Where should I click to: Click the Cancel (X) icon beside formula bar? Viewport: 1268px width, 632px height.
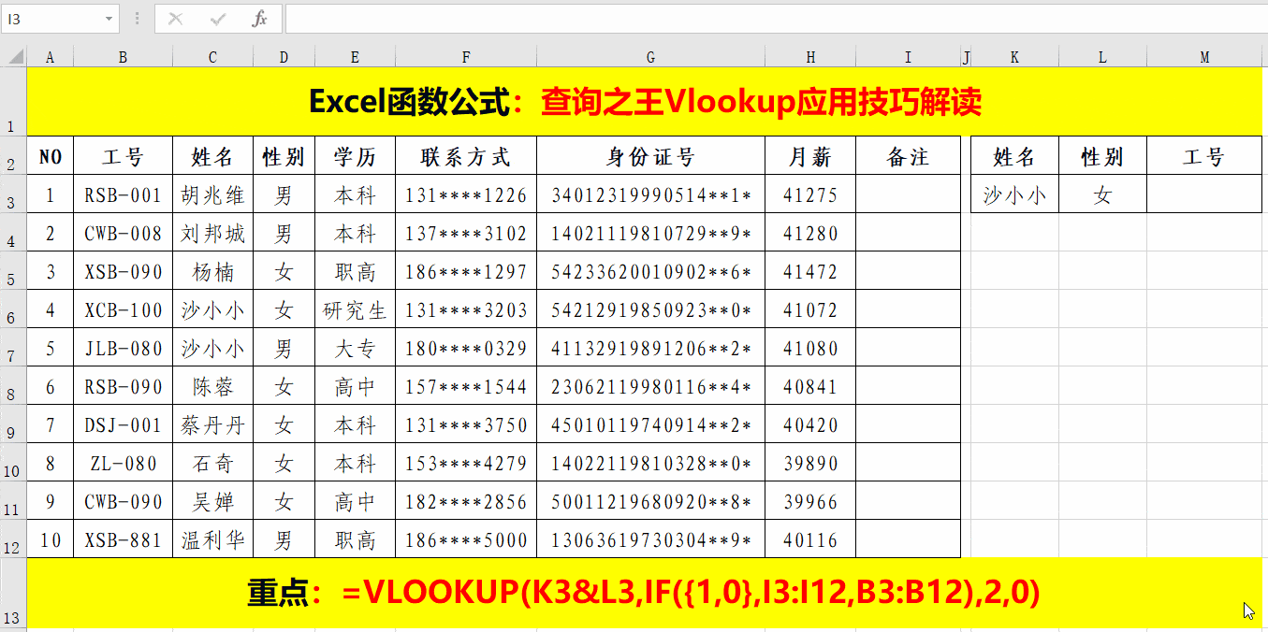174,19
